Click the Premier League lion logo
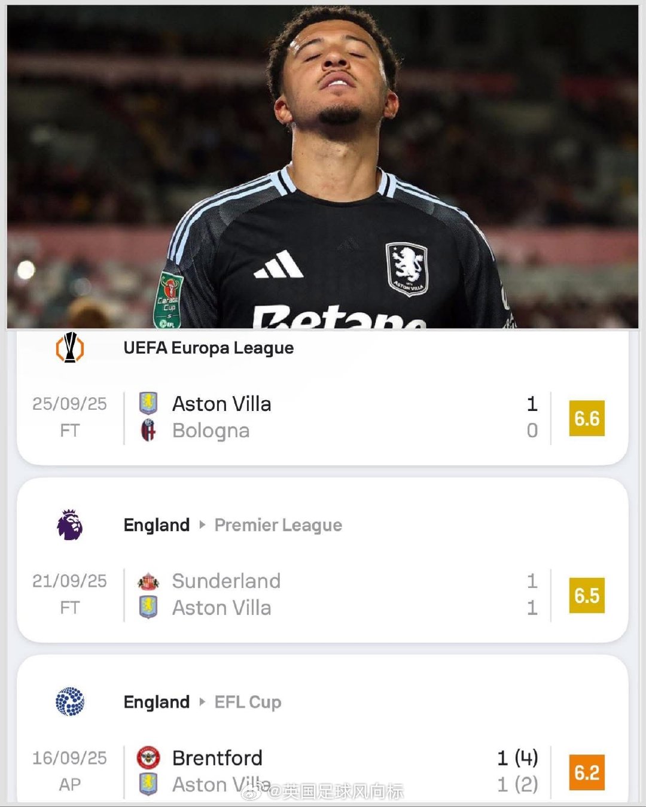 [x=70, y=525]
